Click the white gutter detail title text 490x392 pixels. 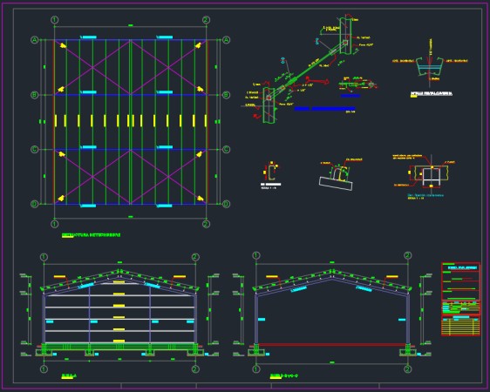pyautogui.click(x=432, y=93)
